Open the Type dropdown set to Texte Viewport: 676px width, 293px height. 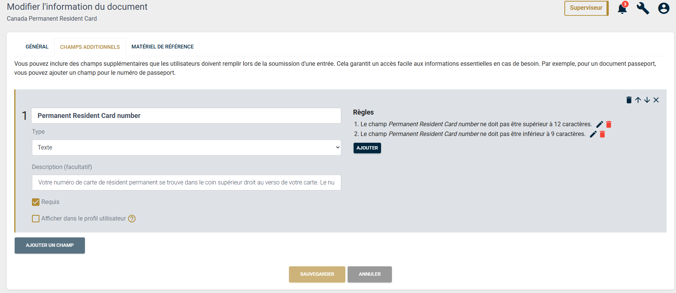[186, 148]
